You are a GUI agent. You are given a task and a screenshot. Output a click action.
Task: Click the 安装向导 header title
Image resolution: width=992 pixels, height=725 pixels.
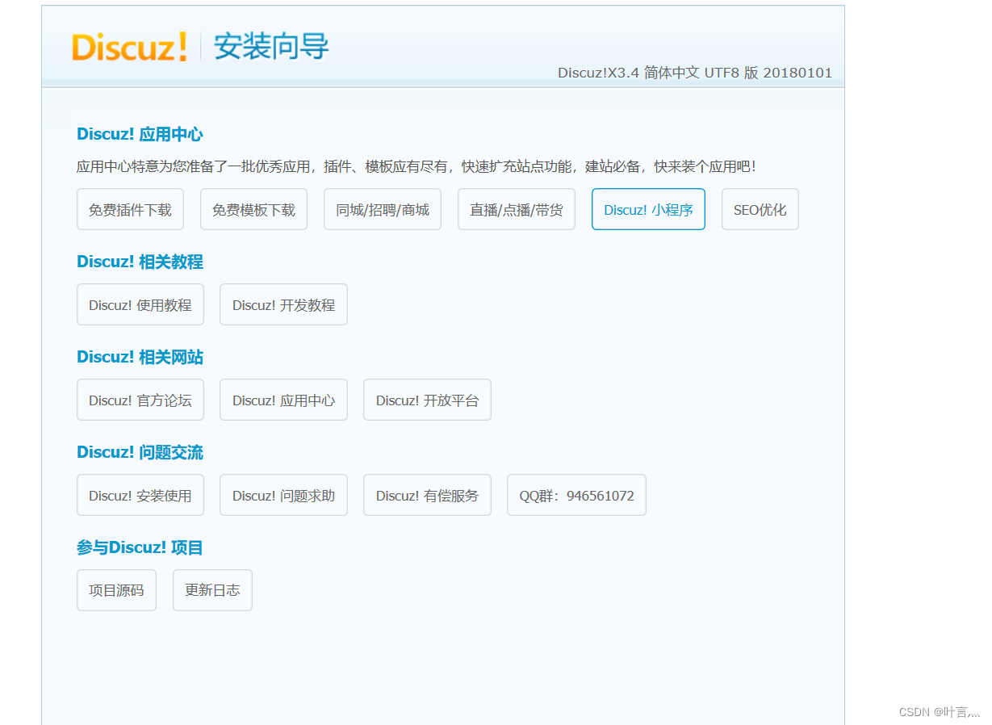(x=271, y=47)
